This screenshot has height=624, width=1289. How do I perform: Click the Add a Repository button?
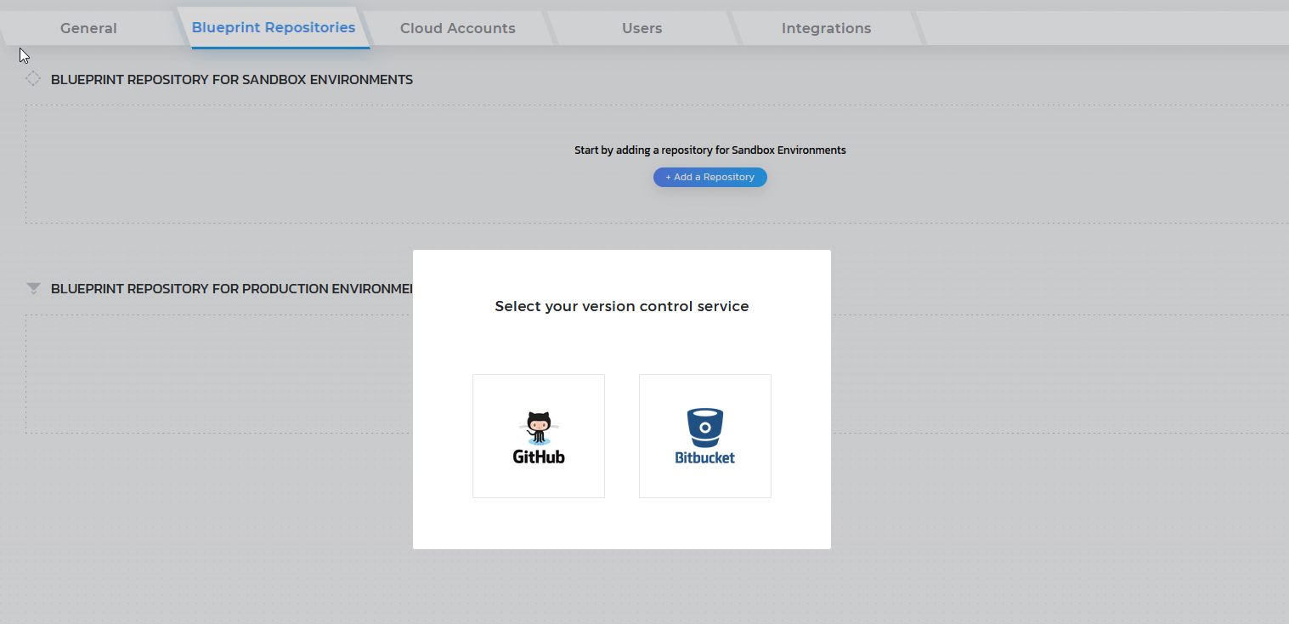click(x=710, y=177)
